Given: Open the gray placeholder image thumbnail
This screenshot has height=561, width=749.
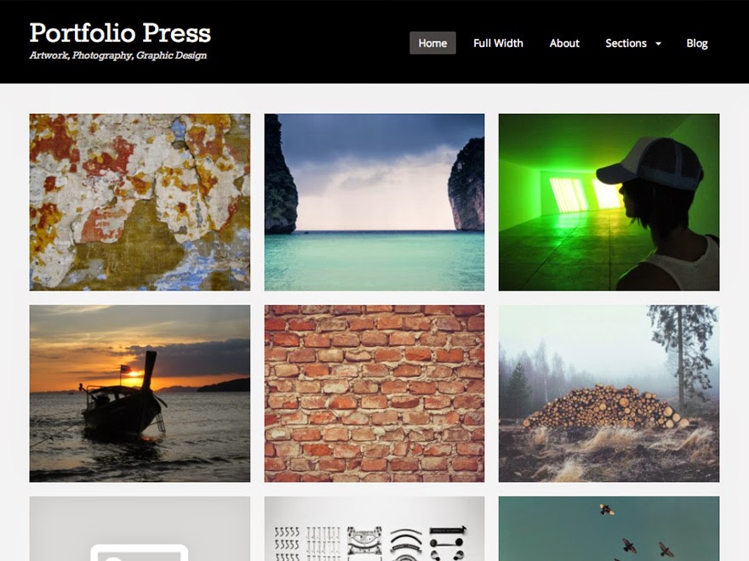Looking at the screenshot, I should pyautogui.click(x=140, y=529).
